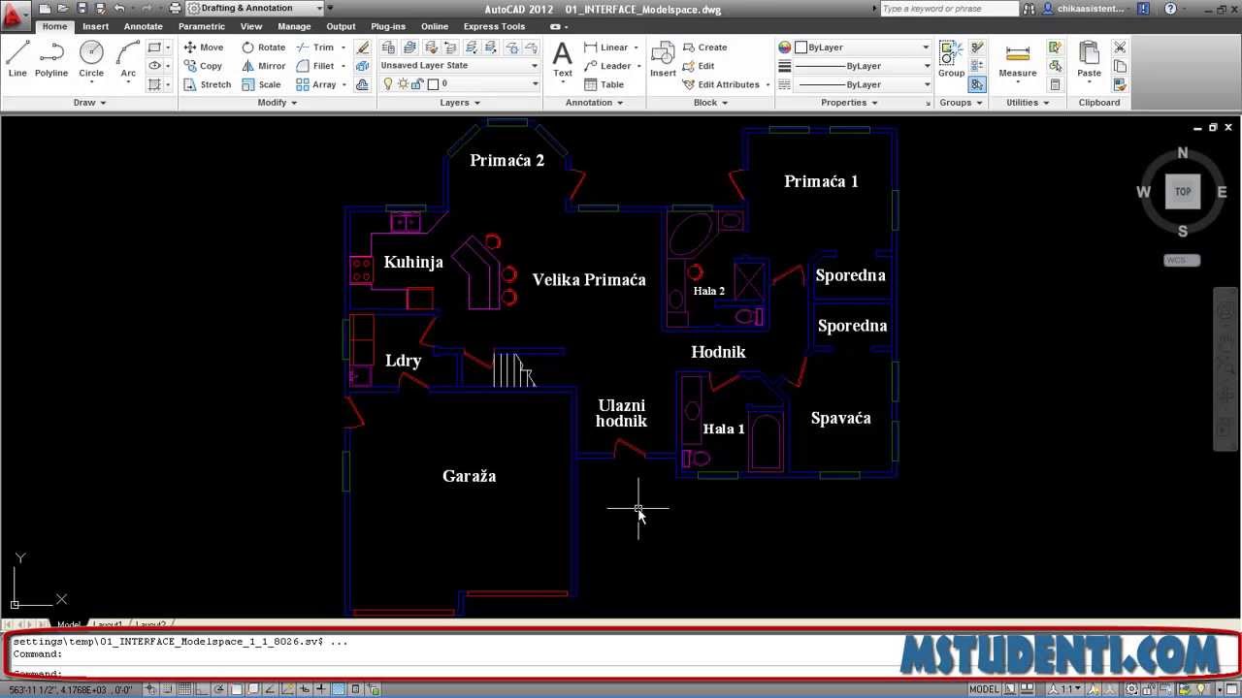Open the ByLayer object color dropdown
Image resolution: width=1242 pixels, height=698 pixels.
[x=862, y=48]
